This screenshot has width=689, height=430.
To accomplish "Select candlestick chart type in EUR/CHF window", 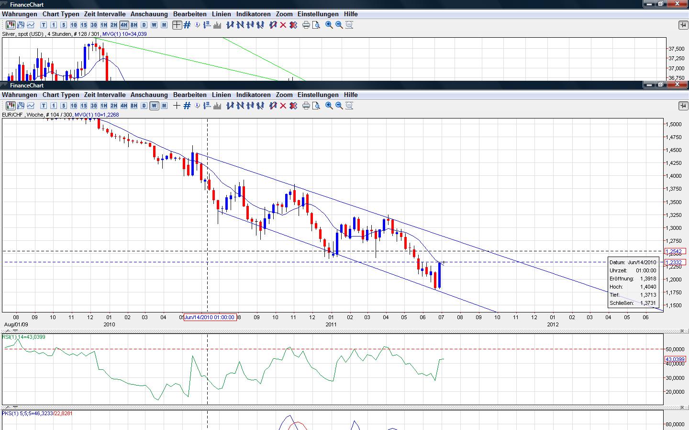I will click(x=10, y=106).
